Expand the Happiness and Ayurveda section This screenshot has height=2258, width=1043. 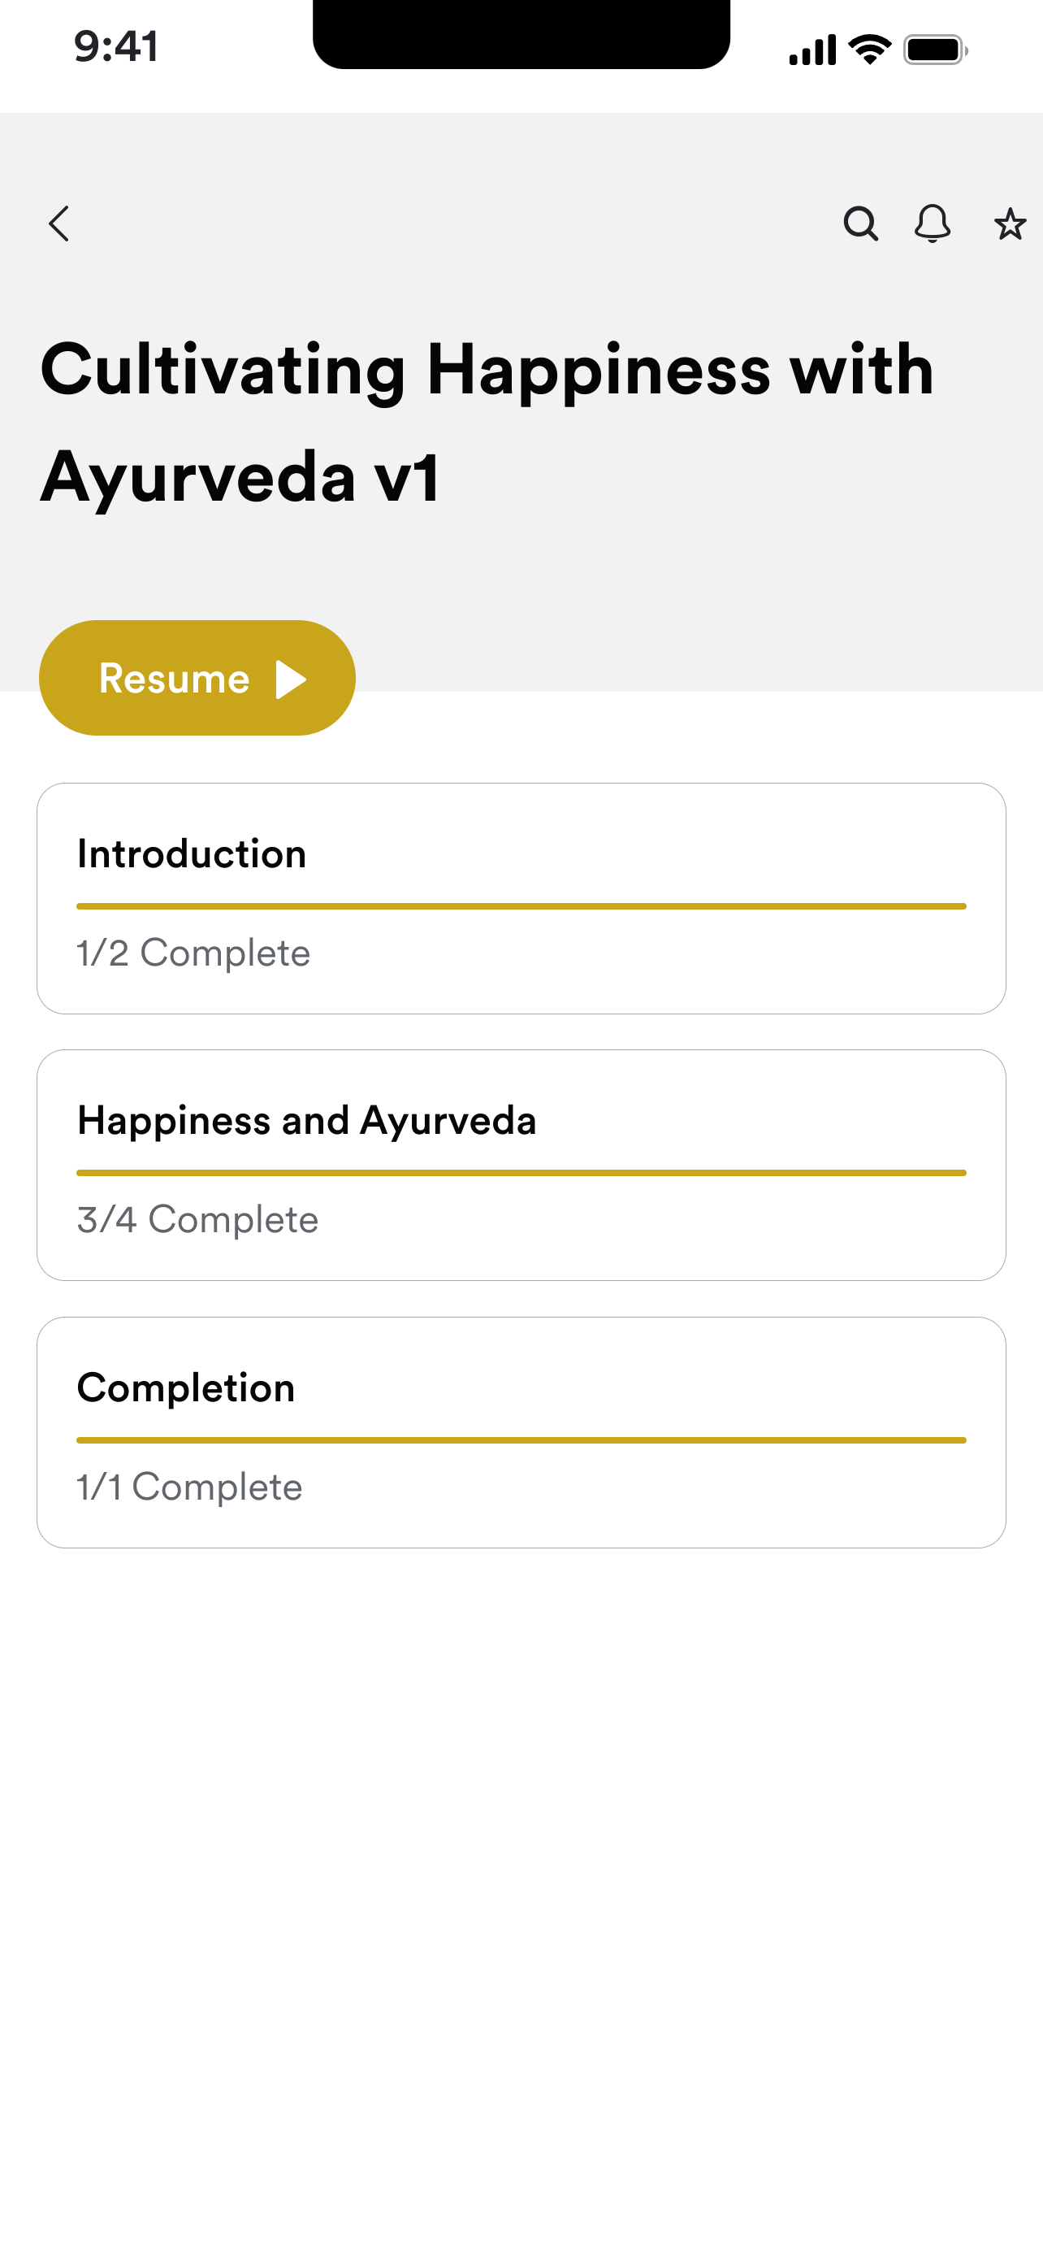521,1165
